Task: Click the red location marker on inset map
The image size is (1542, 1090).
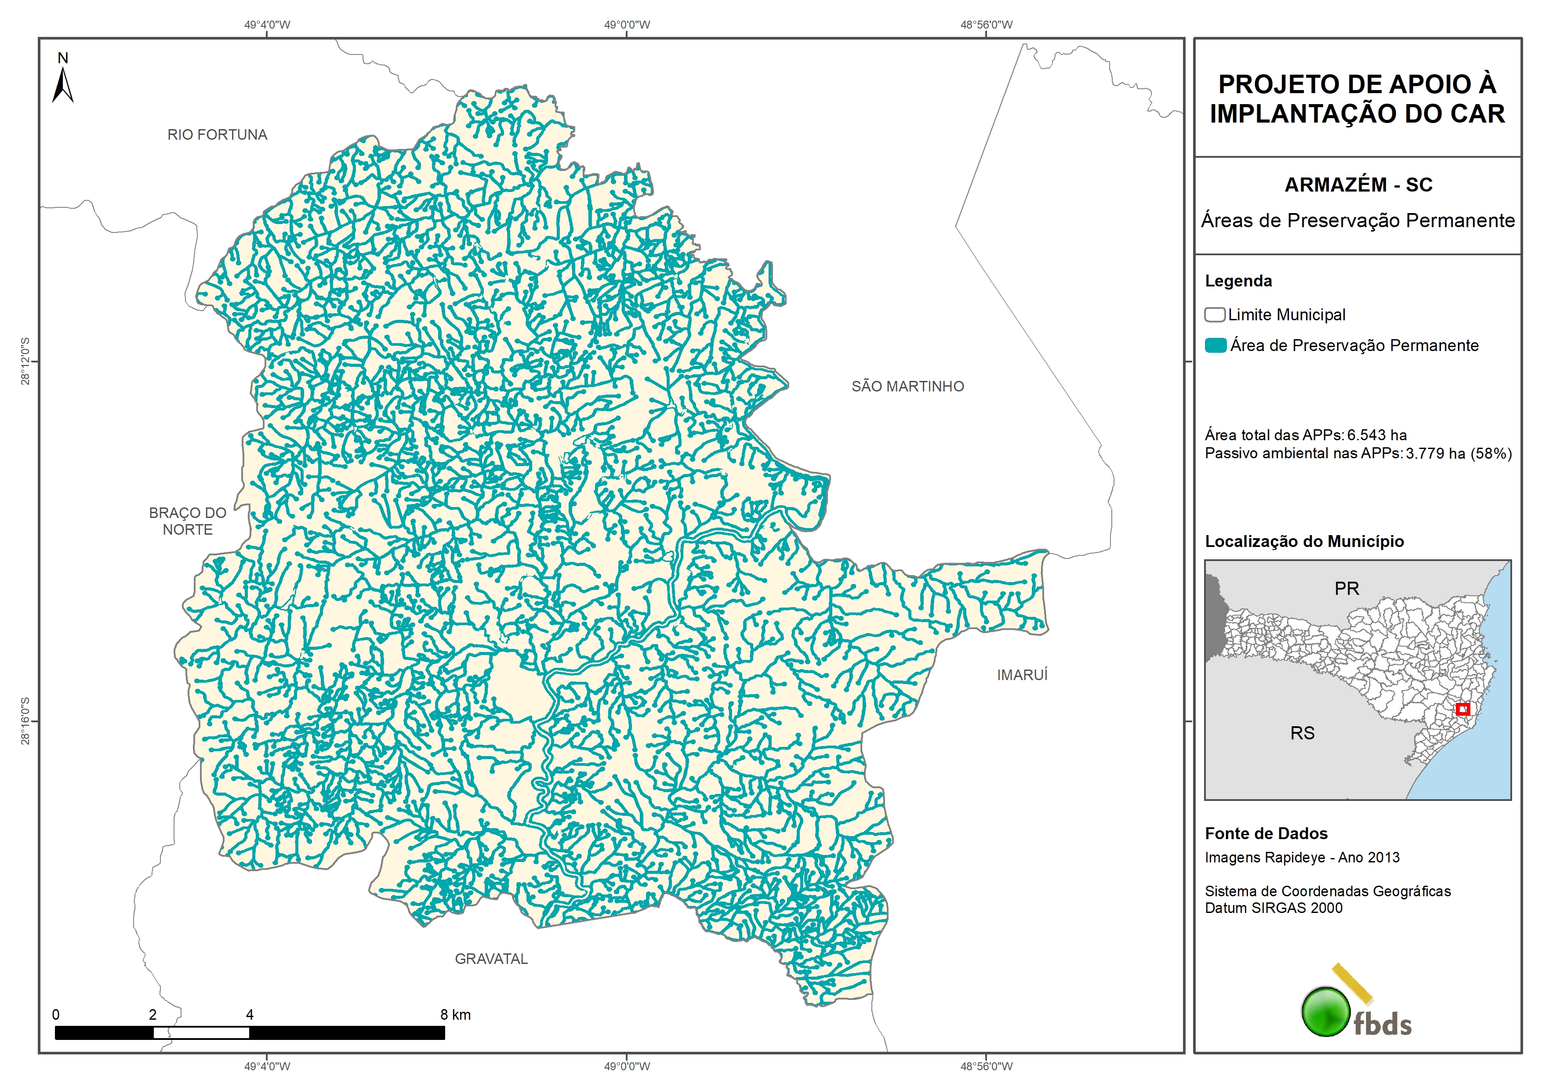Action: point(1463,709)
